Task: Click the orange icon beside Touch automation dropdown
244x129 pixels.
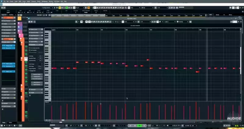Action: coord(88,8)
